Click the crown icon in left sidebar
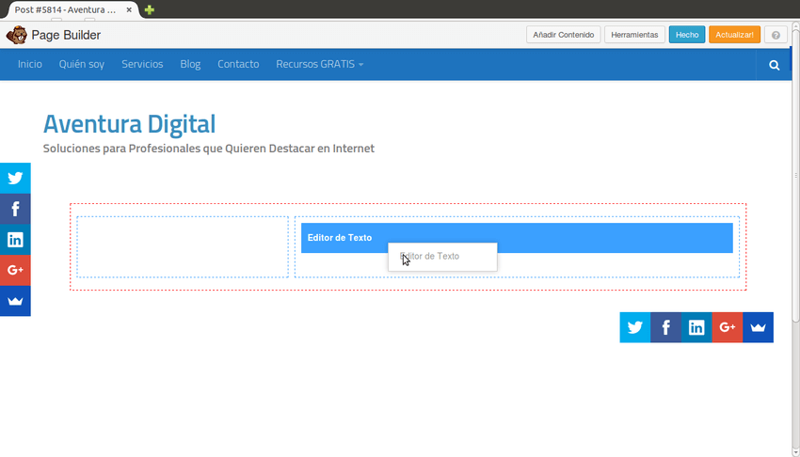 [x=15, y=301]
